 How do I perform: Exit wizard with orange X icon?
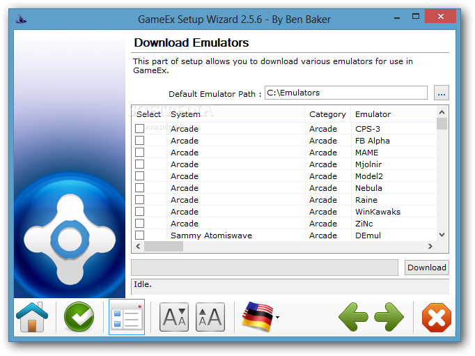click(437, 318)
